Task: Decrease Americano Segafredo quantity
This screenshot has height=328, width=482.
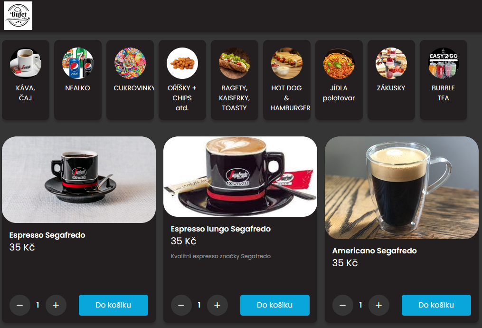Action: pos(342,305)
